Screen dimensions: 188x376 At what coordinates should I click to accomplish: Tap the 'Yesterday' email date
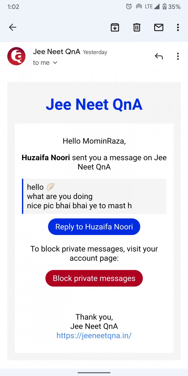tap(95, 52)
